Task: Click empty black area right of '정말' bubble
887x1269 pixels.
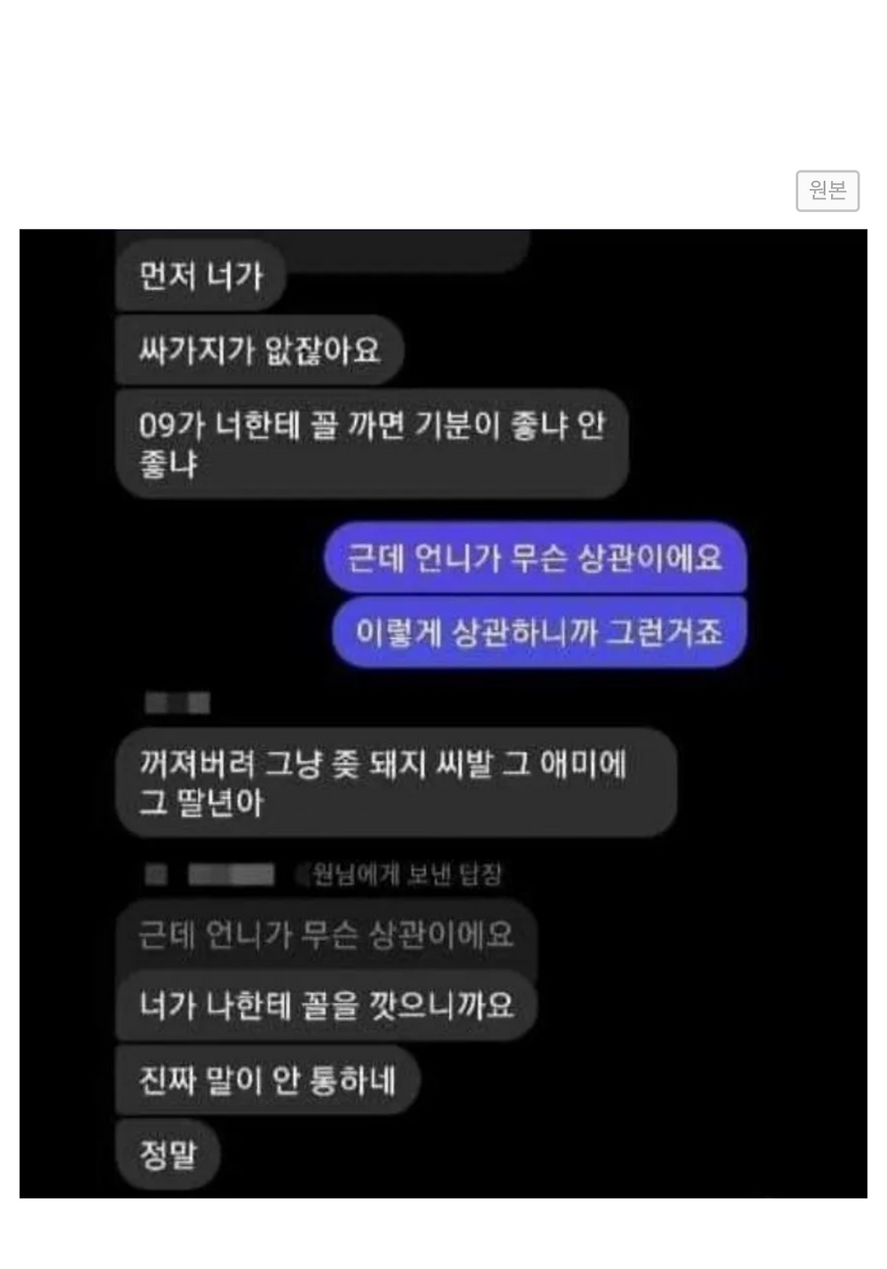Action: tap(532, 1155)
